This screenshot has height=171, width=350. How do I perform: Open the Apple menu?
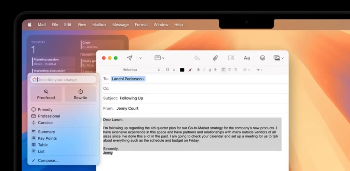click(30, 25)
